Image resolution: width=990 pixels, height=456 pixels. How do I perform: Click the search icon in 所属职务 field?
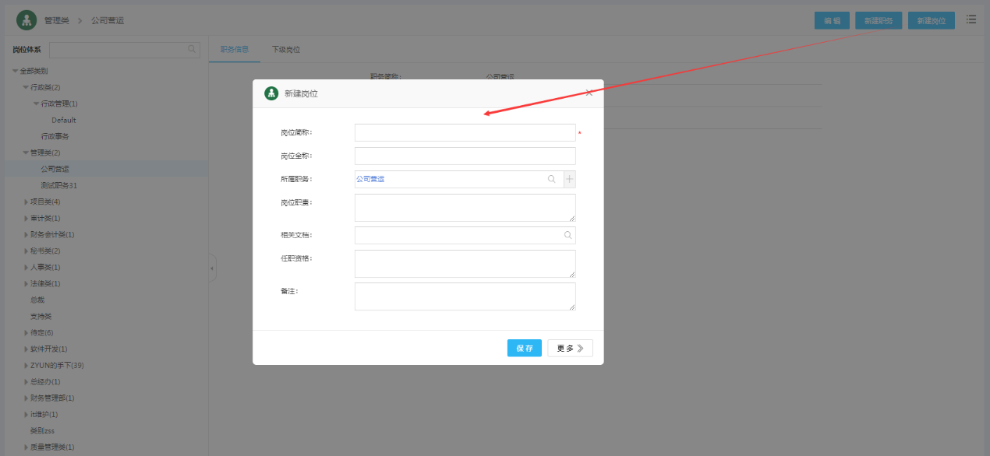click(x=552, y=179)
